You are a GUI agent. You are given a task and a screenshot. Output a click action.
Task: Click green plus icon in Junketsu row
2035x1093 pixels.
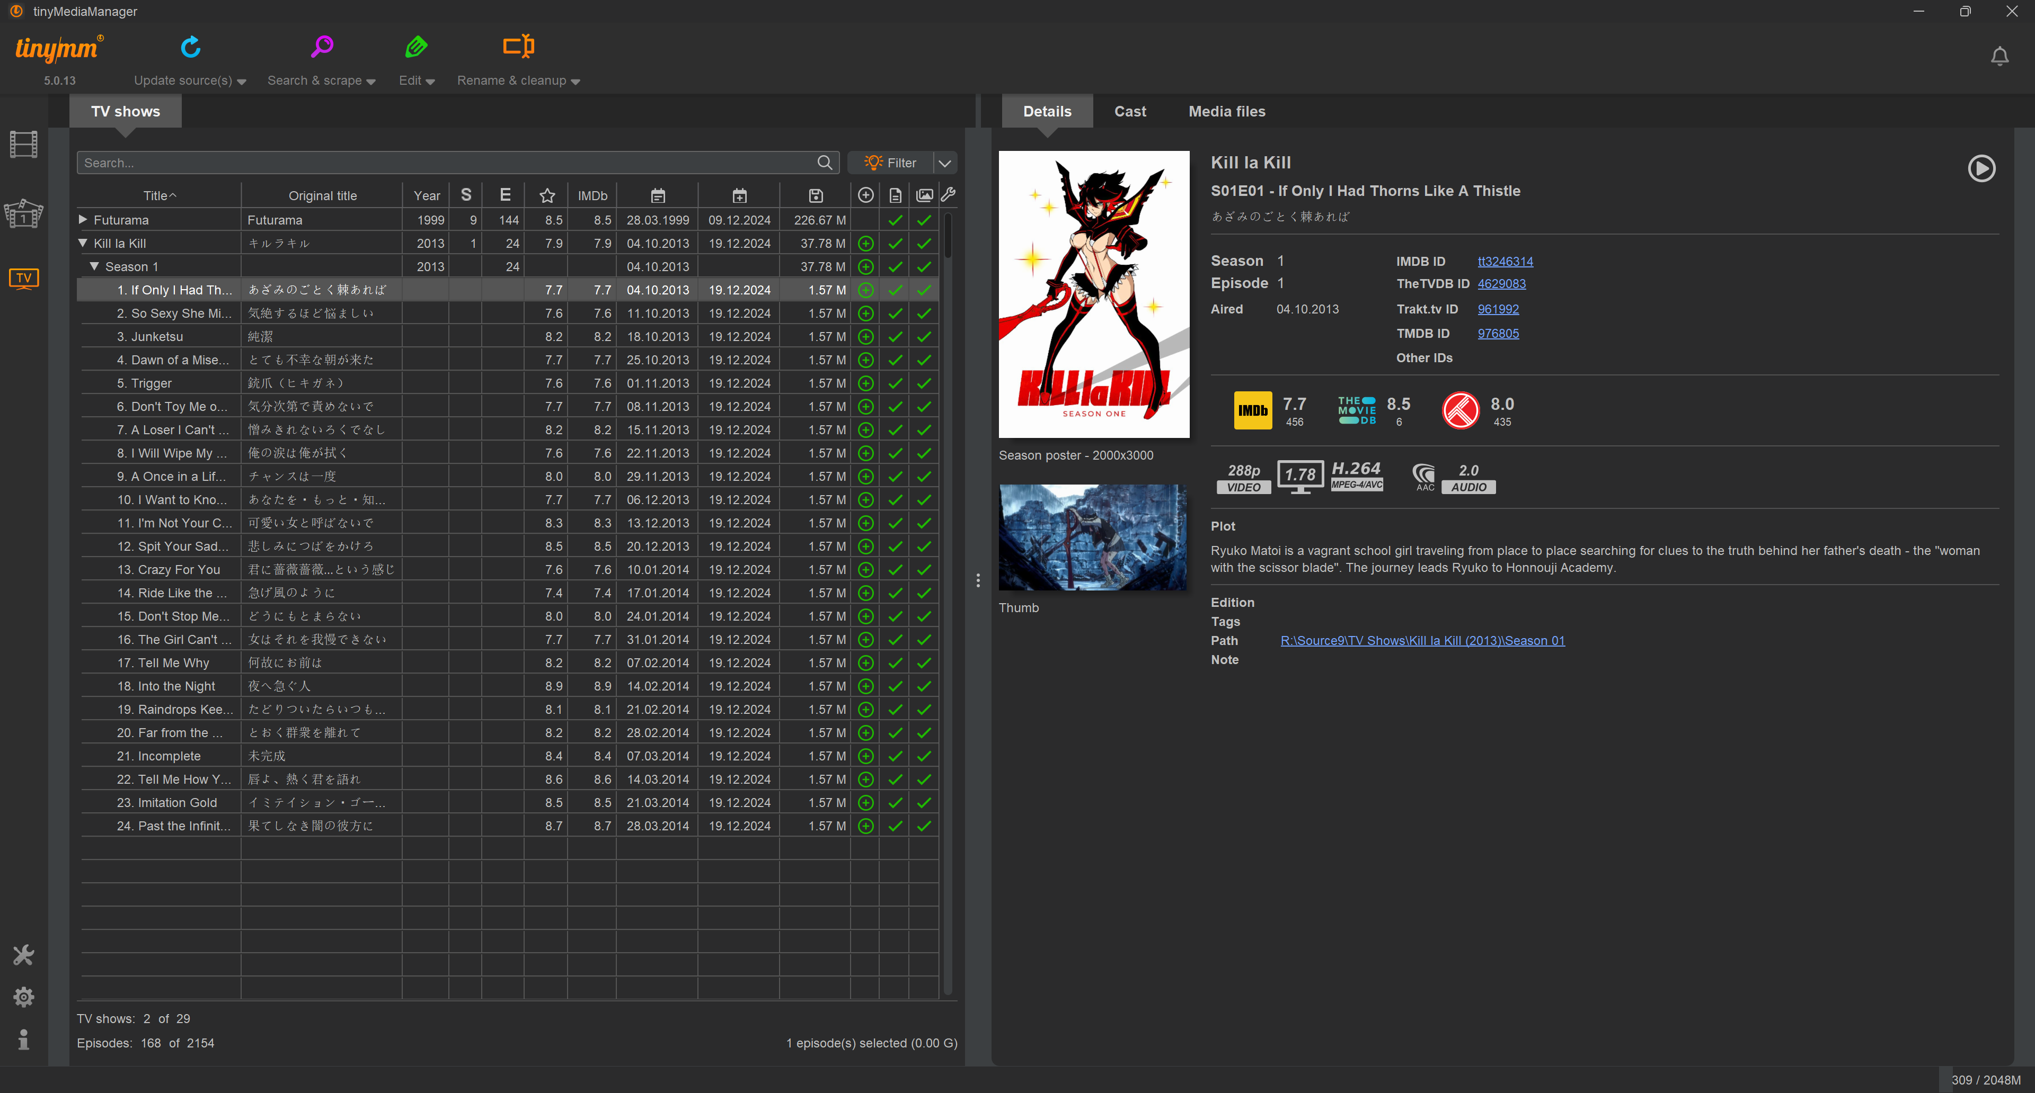point(866,337)
